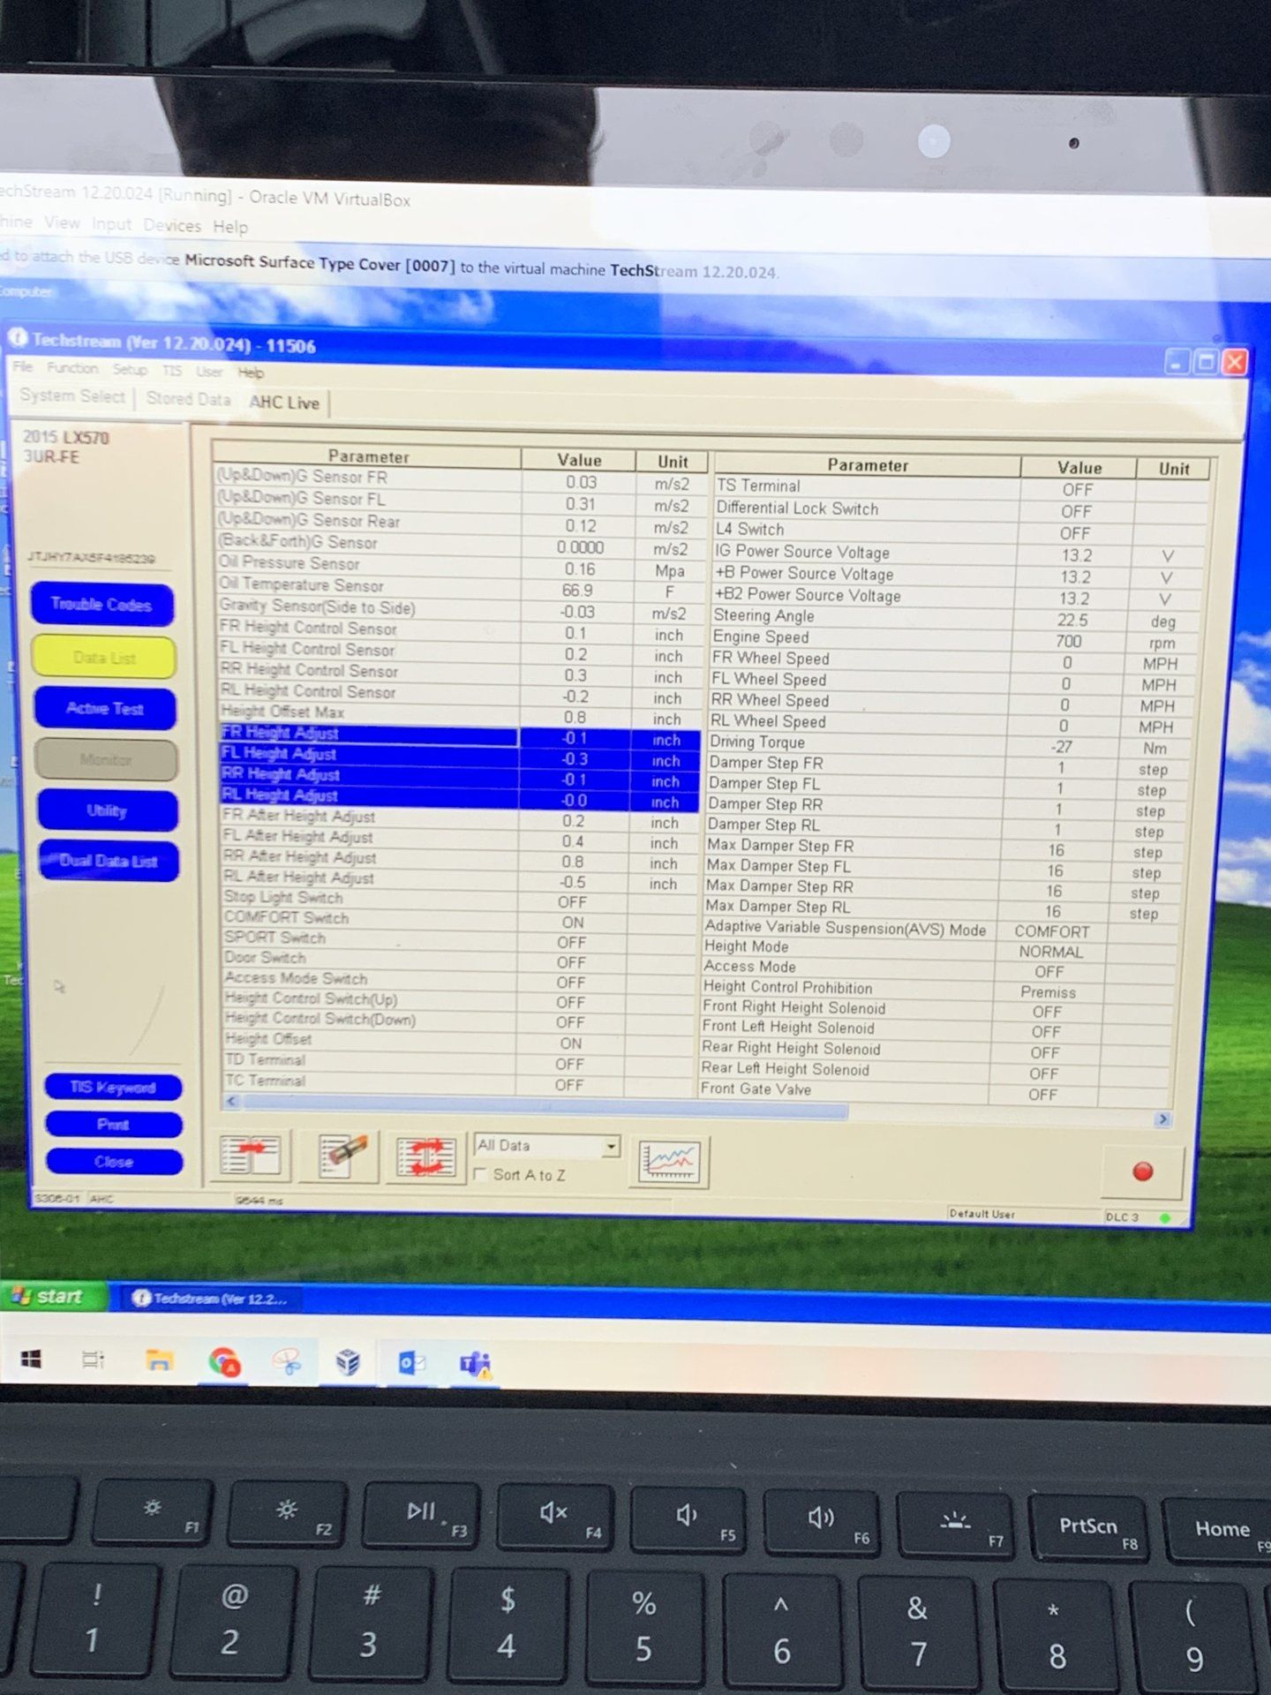Select the Steering Angle row
This screenshot has height=1695, width=1271.
[955, 618]
